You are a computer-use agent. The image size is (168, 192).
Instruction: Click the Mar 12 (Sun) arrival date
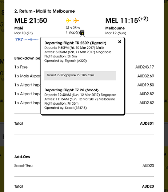coord(116,33)
